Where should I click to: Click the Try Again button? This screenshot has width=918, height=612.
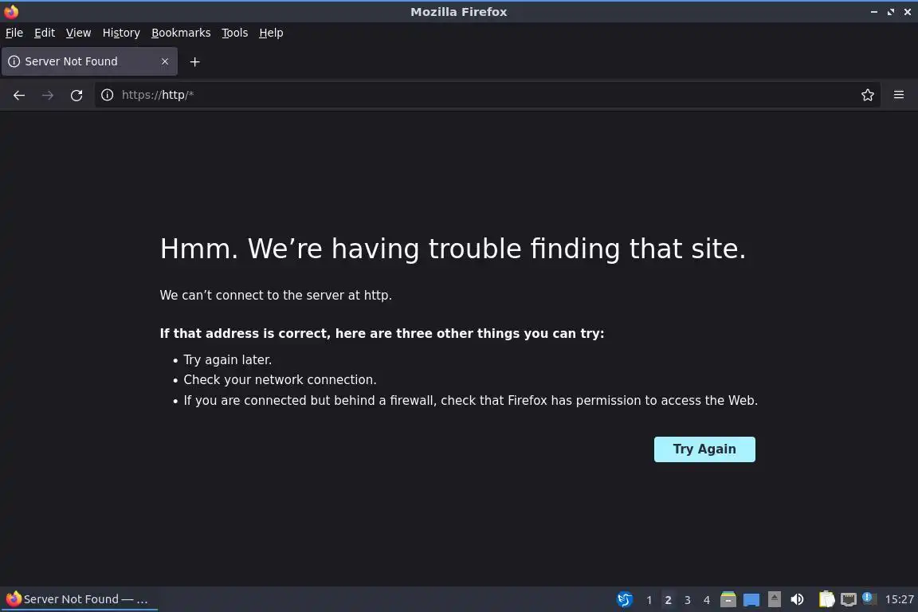704,449
